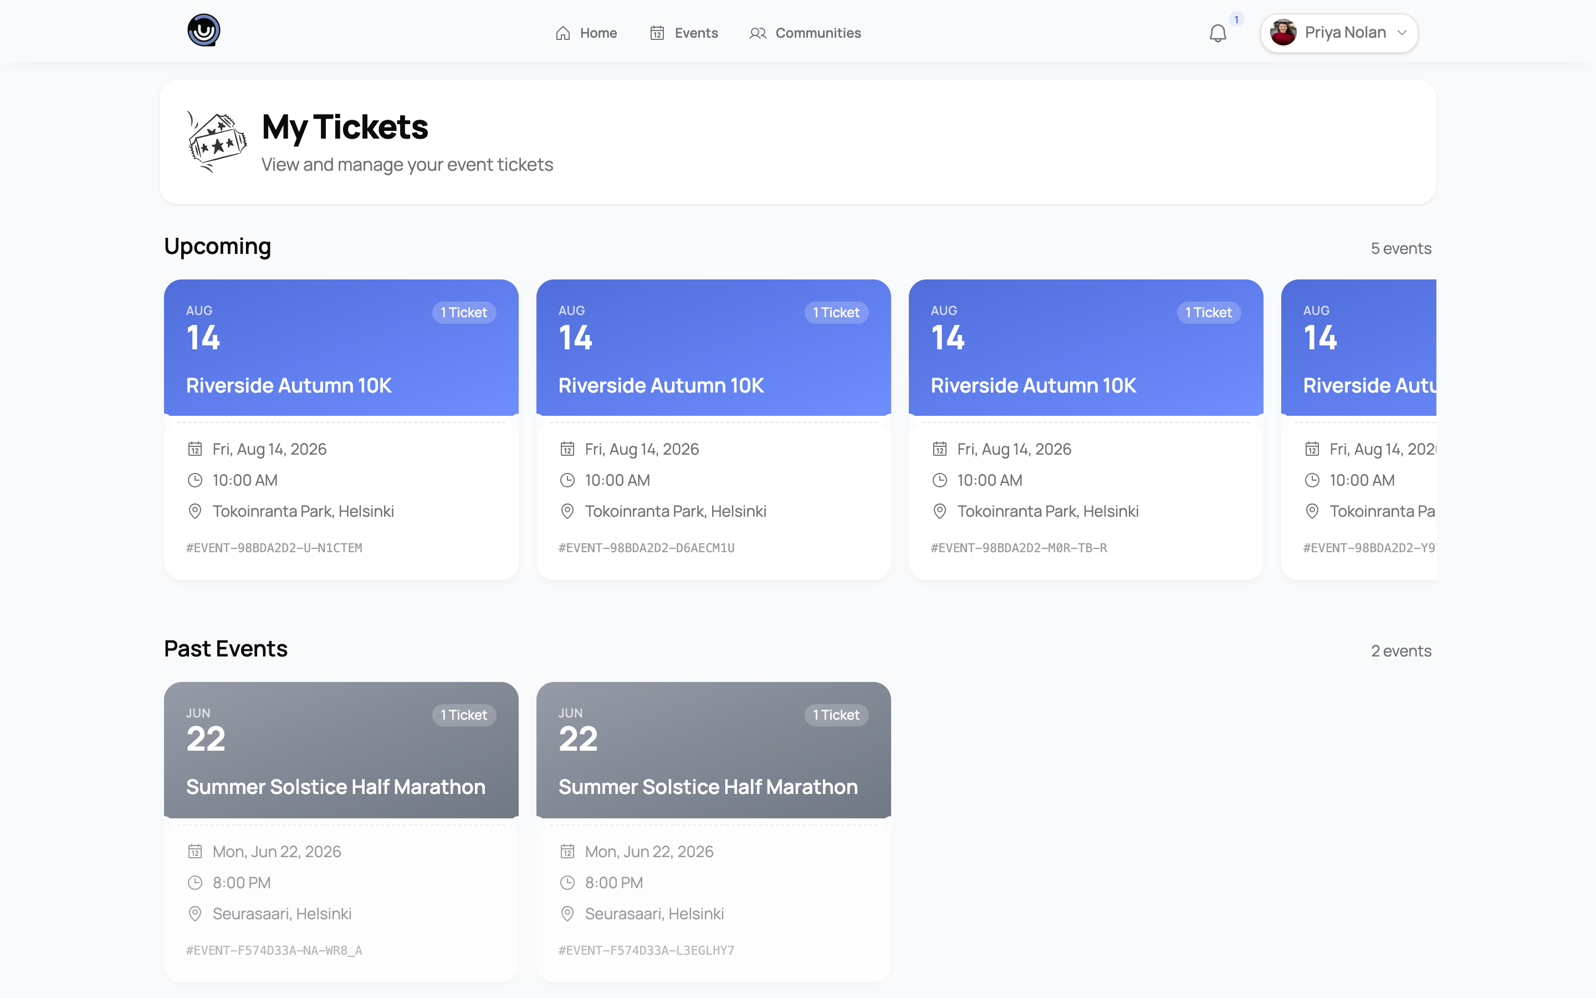Click the Communities people icon
Screen dimensions: 1596x998
click(758, 33)
